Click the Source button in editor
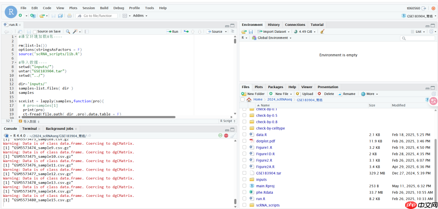The image size is (438, 209). [214, 32]
